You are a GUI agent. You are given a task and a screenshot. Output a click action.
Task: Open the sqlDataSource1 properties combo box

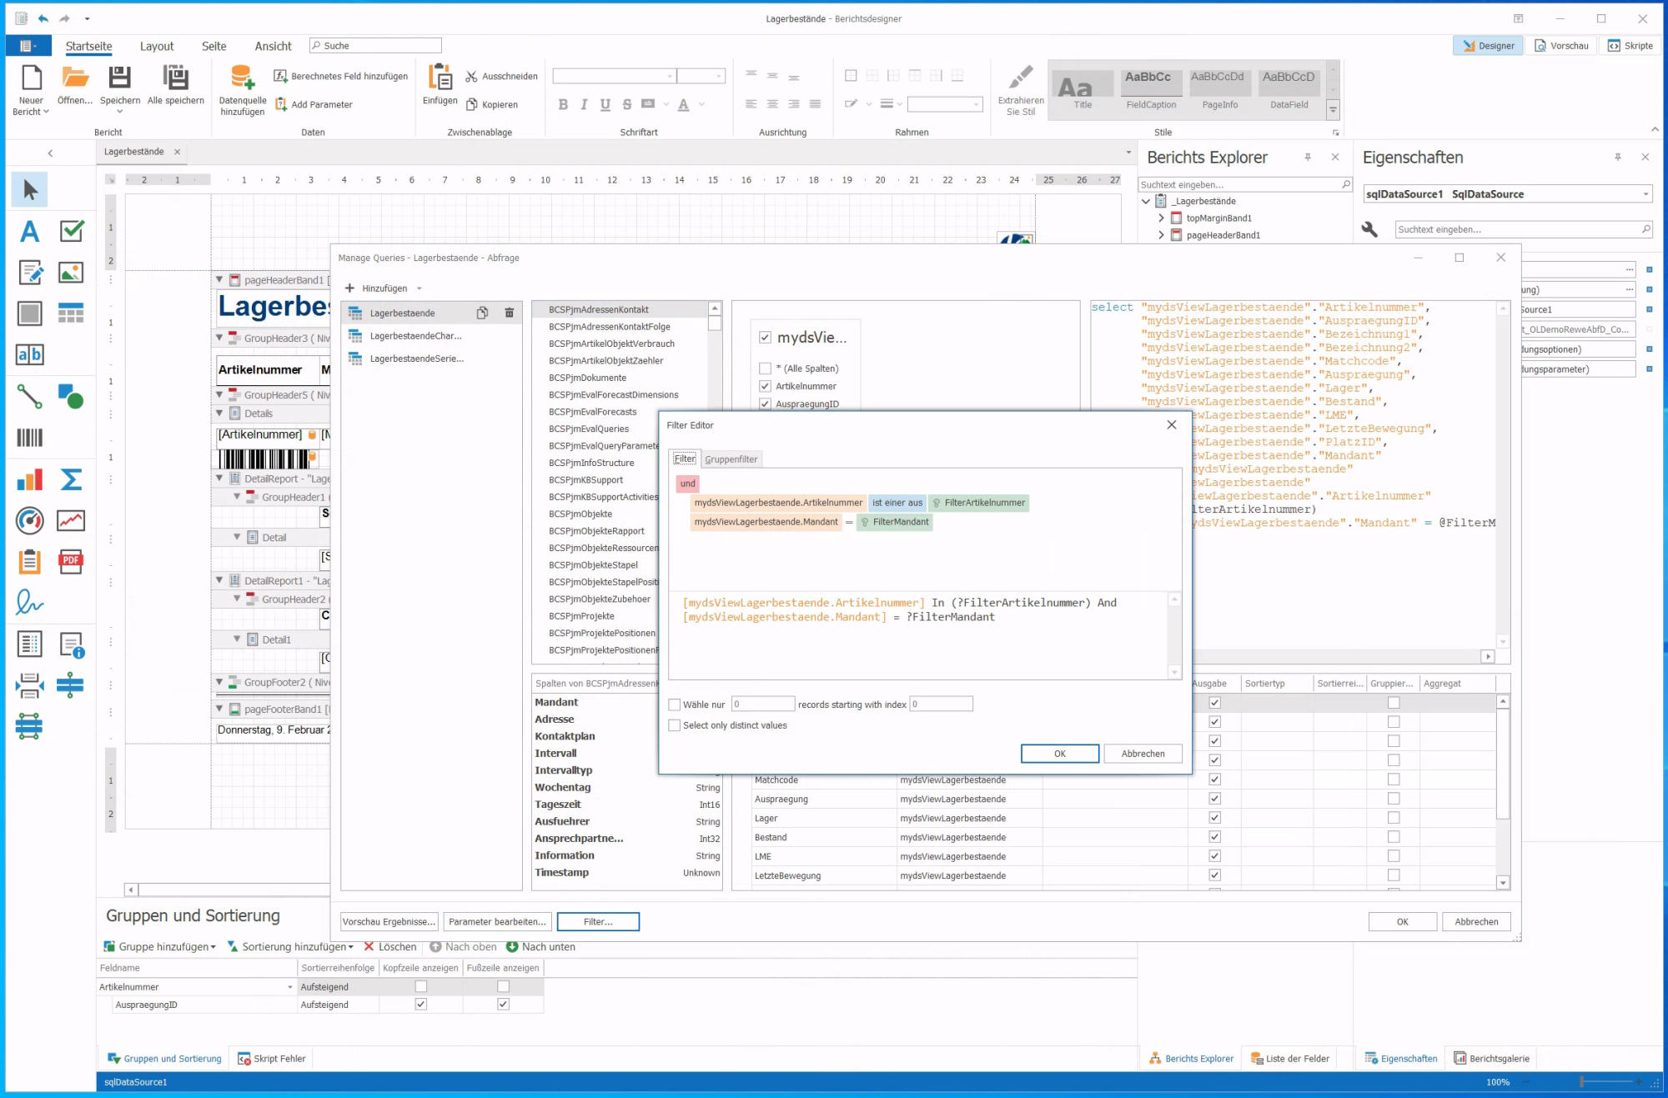[x=1645, y=194]
